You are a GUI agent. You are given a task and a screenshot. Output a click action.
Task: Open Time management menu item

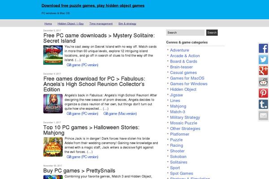point(101,24)
